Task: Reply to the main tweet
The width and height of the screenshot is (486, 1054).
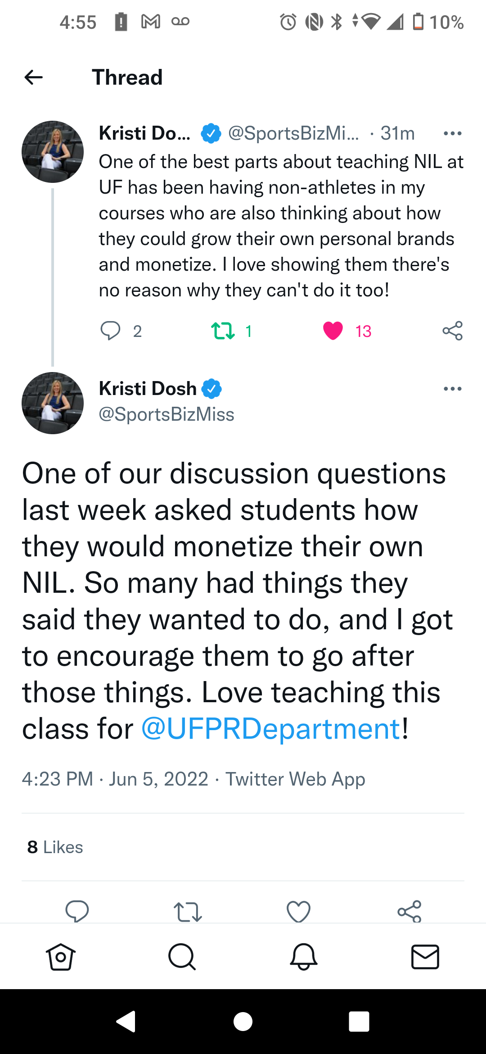Action: pyautogui.click(x=77, y=911)
